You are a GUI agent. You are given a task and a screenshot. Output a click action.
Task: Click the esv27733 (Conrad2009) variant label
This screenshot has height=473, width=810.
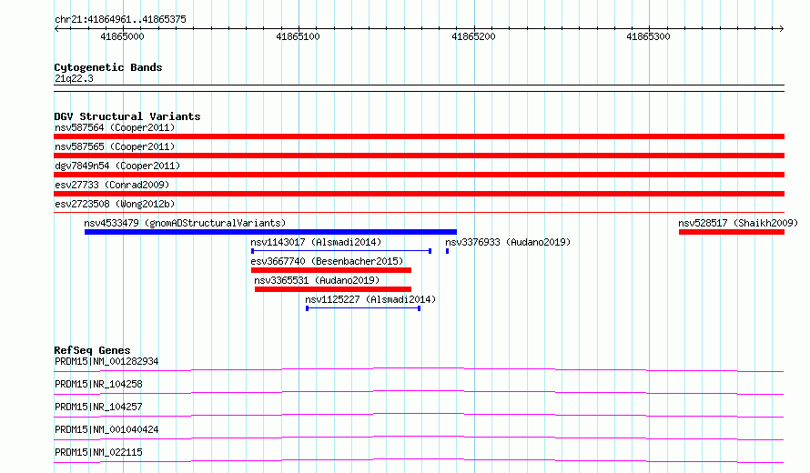(x=112, y=185)
